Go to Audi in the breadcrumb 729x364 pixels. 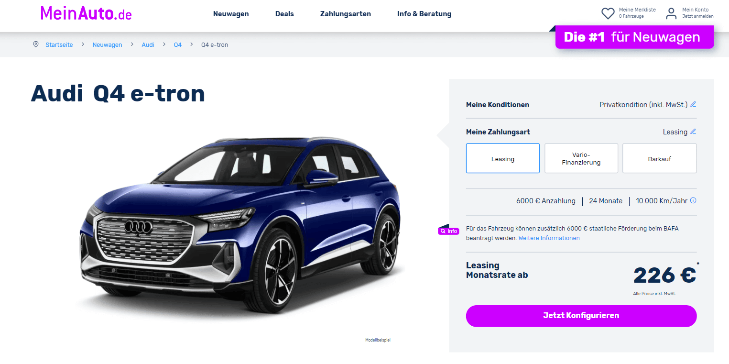point(148,44)
